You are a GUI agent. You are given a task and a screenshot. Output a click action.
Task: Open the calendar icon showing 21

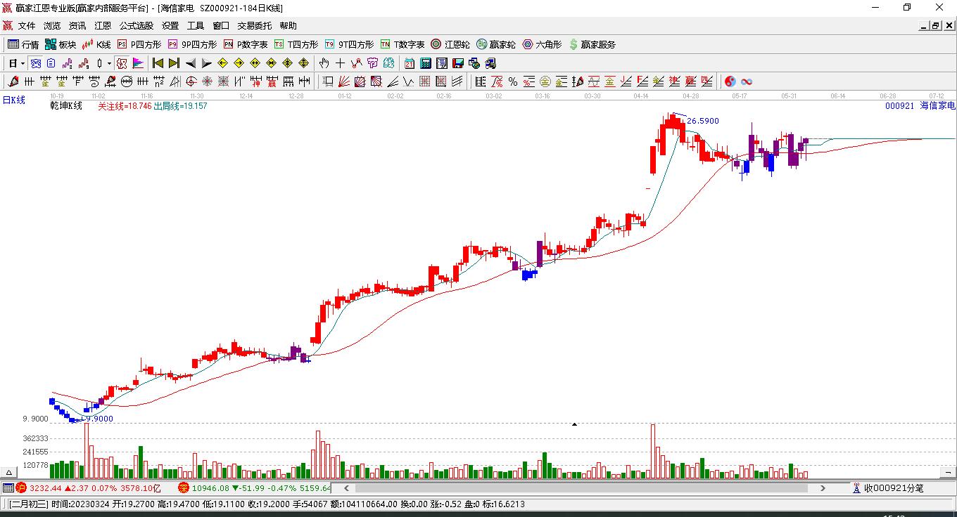pos(410,63)
